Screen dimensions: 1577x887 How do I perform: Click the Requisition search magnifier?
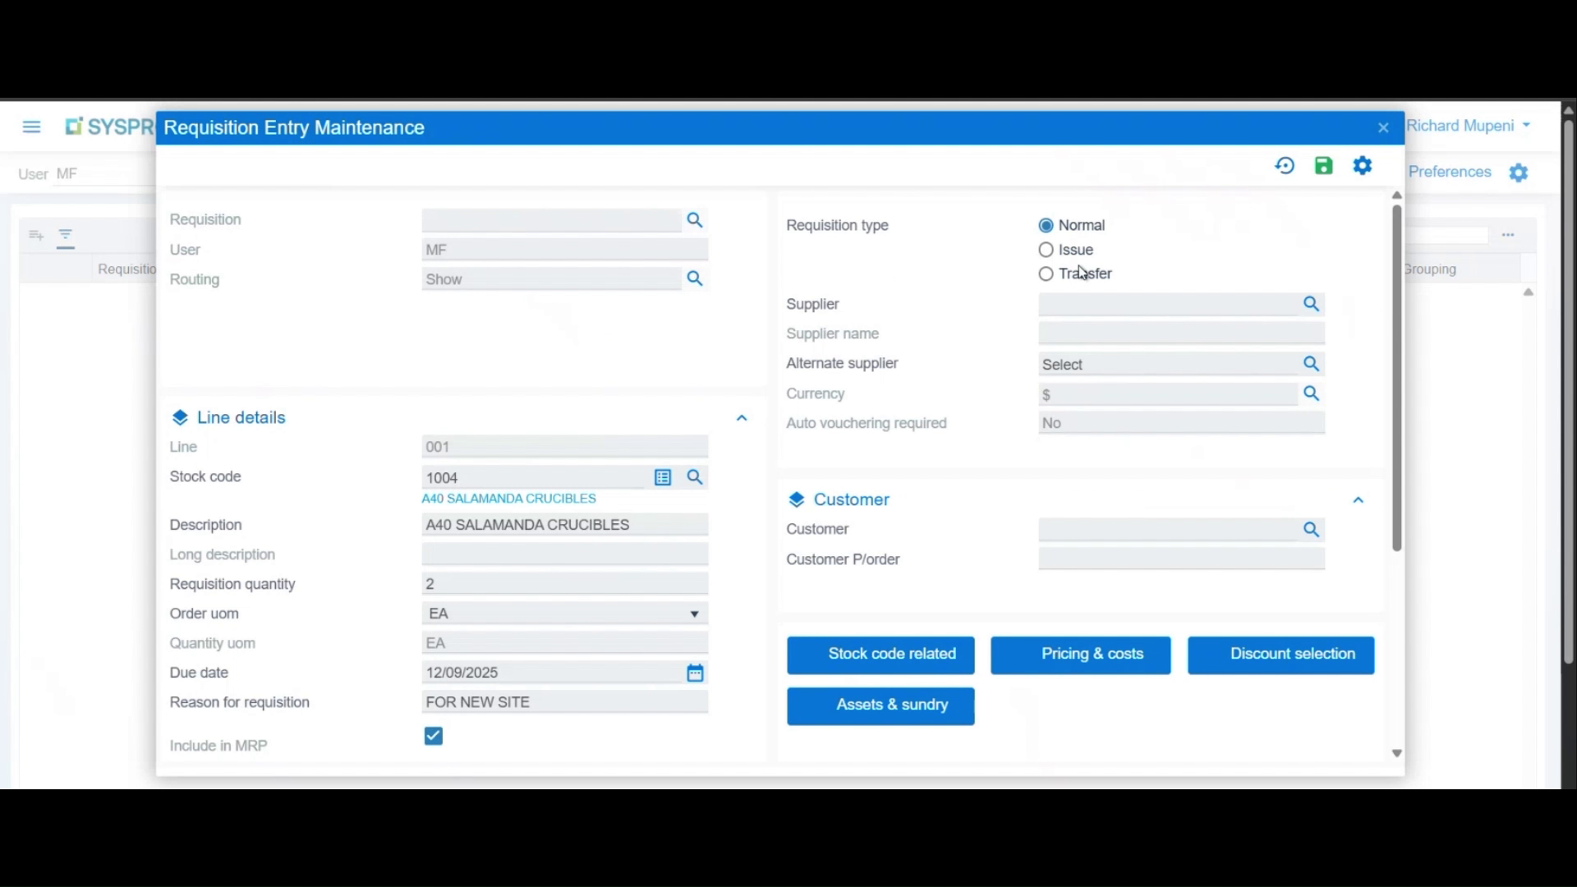point(694,220)
